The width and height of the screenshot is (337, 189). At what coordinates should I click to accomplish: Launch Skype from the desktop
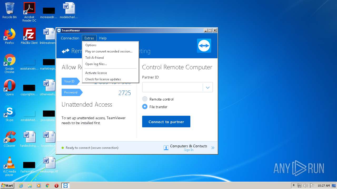(9, 113)
